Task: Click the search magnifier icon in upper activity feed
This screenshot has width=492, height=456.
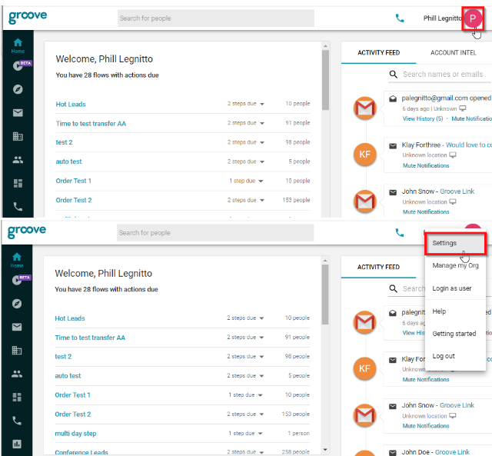Action: (393, 75)
